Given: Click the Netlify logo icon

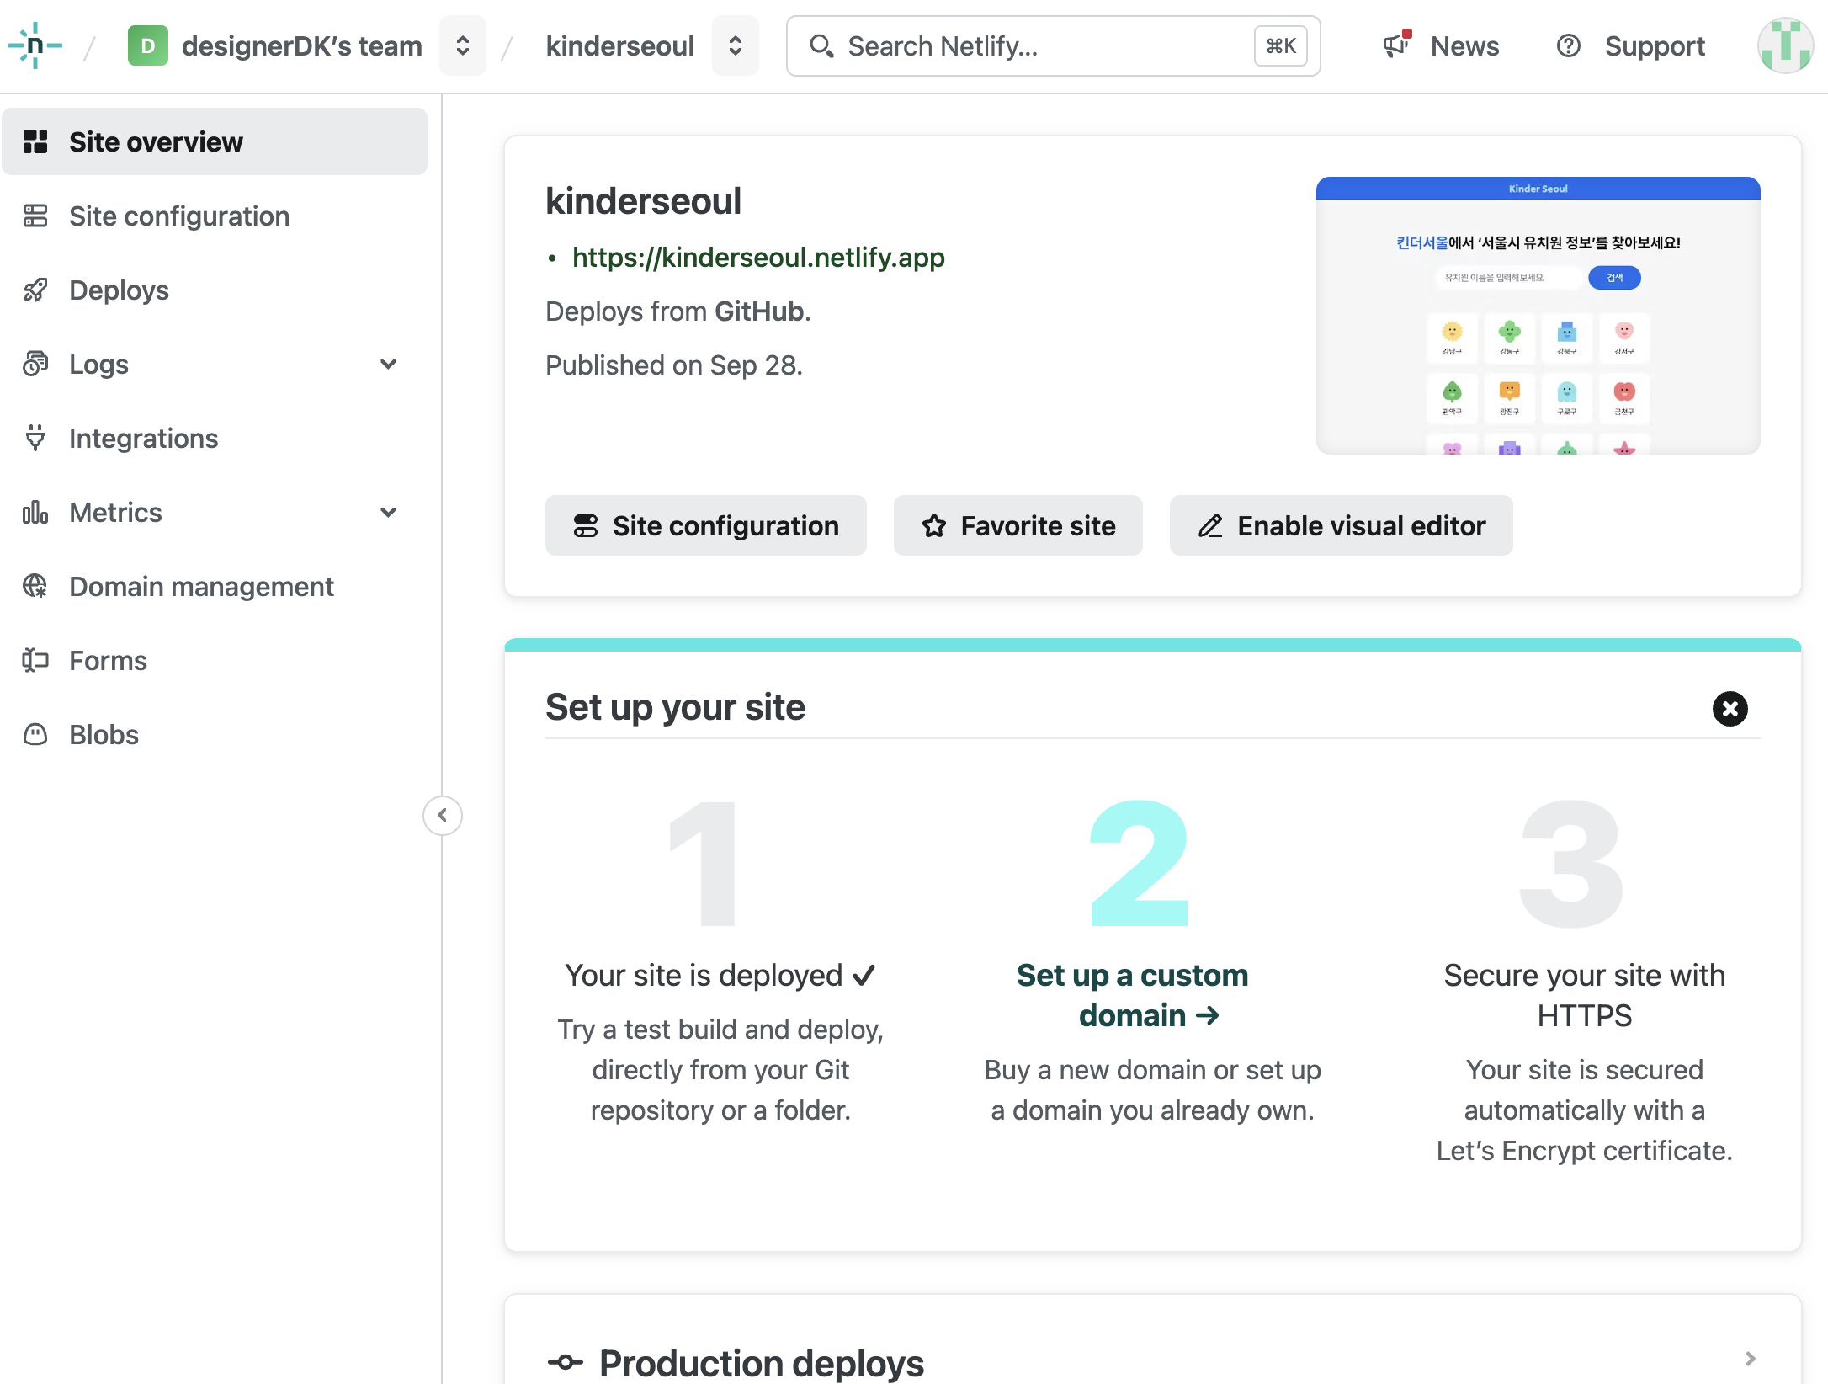Looking at the screenshot, I should (x=35, y=45).
